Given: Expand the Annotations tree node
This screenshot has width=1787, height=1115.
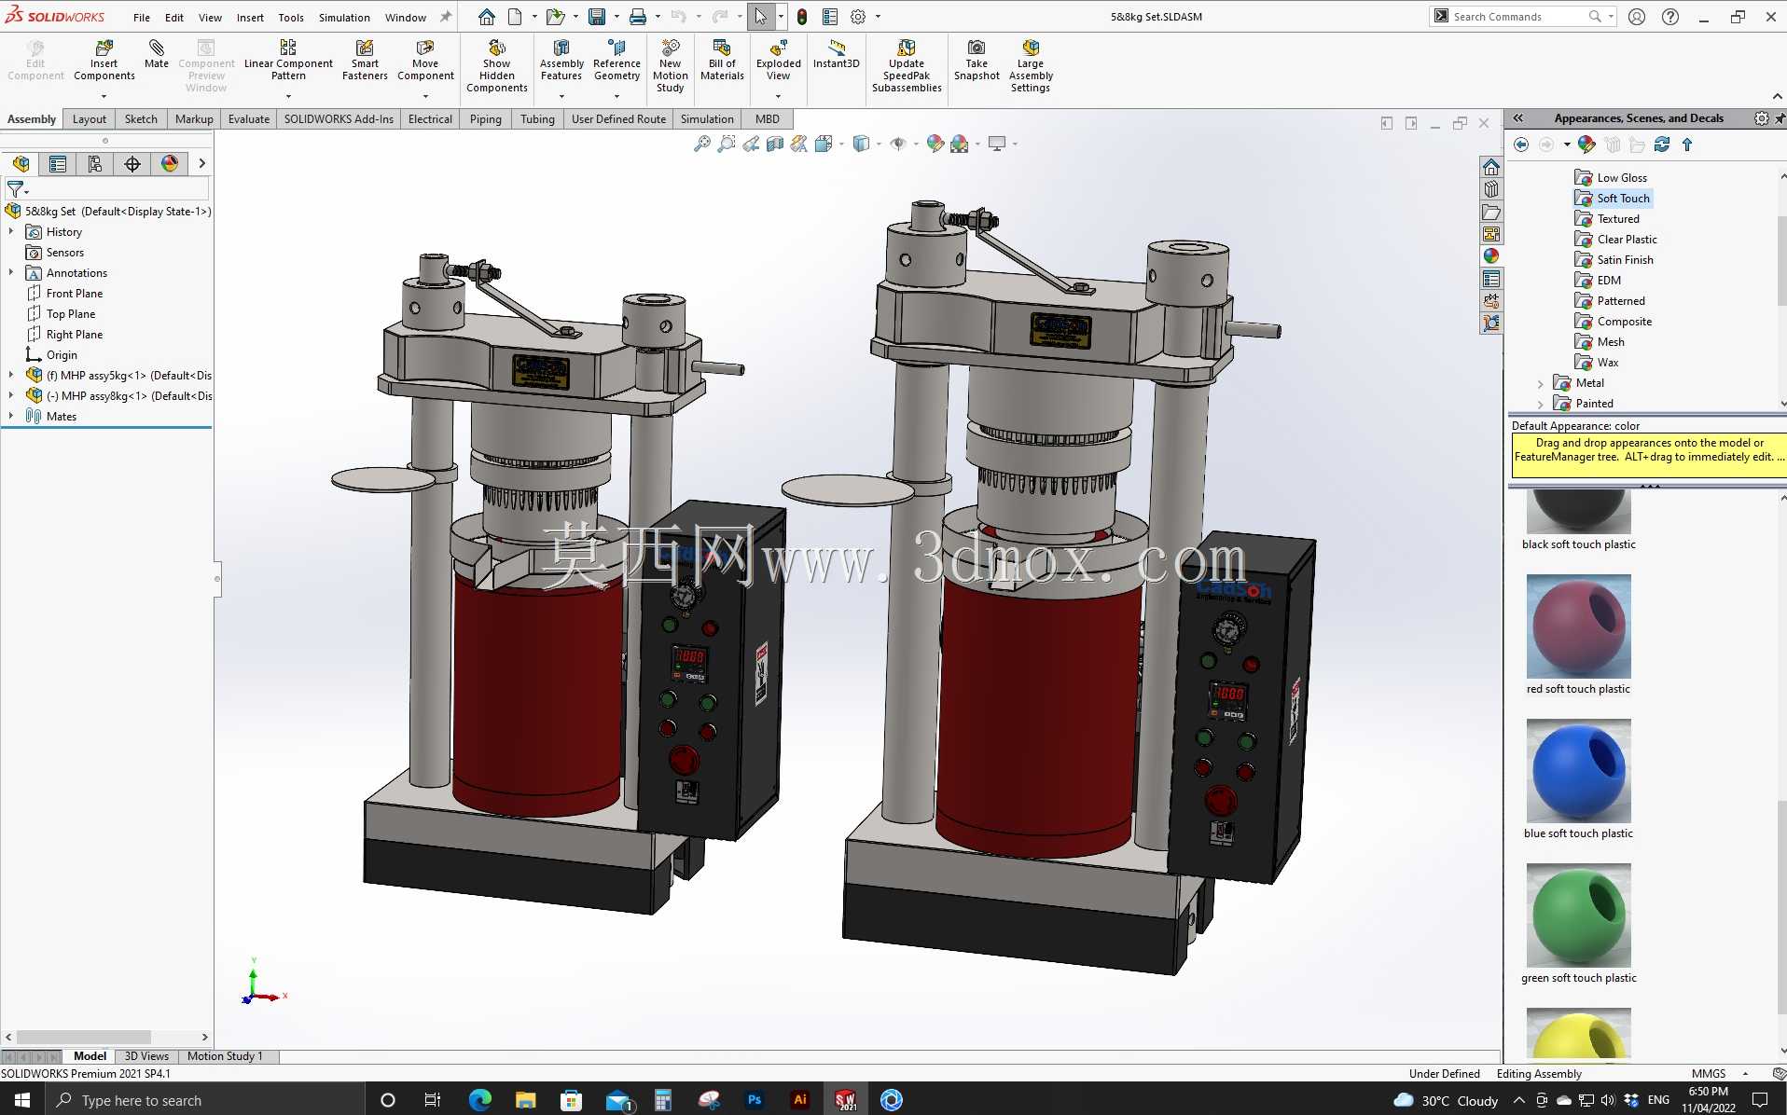Looking at the screenshot, I should (x=11, y=273).
